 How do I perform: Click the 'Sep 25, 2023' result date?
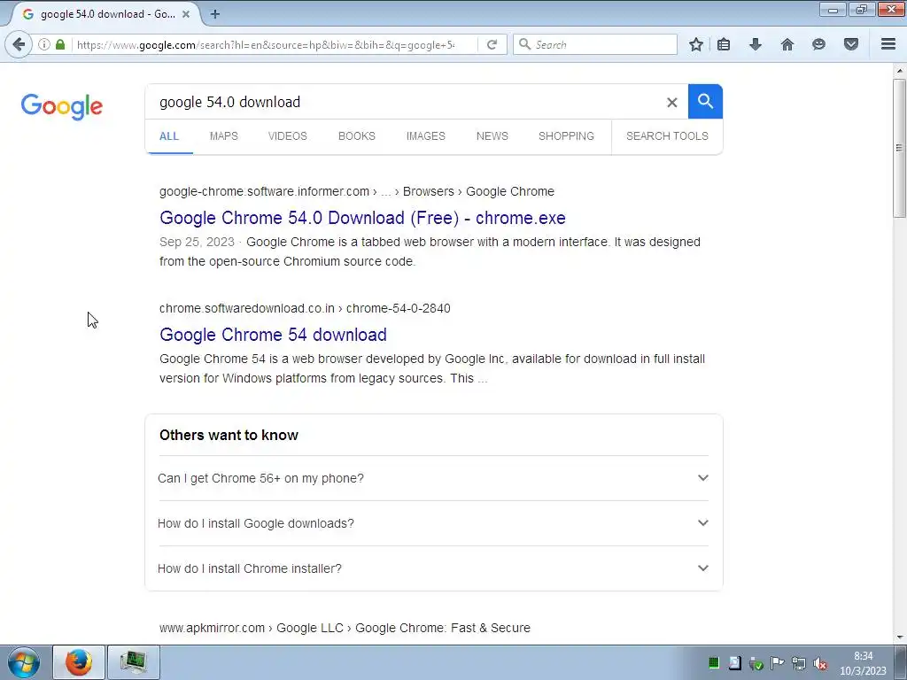(x=197, y=243)
